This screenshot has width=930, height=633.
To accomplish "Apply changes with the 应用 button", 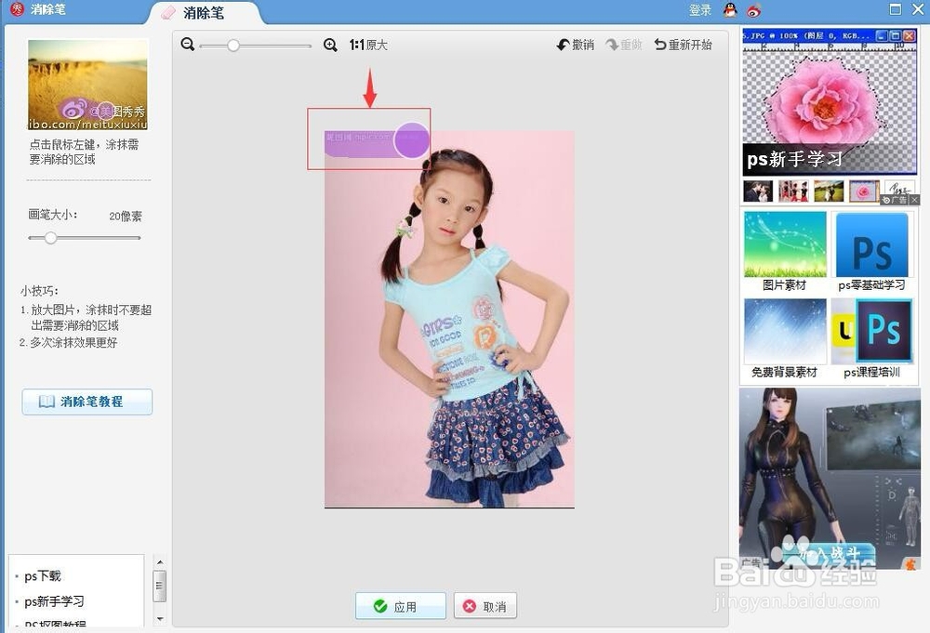I will click(400, 605).
